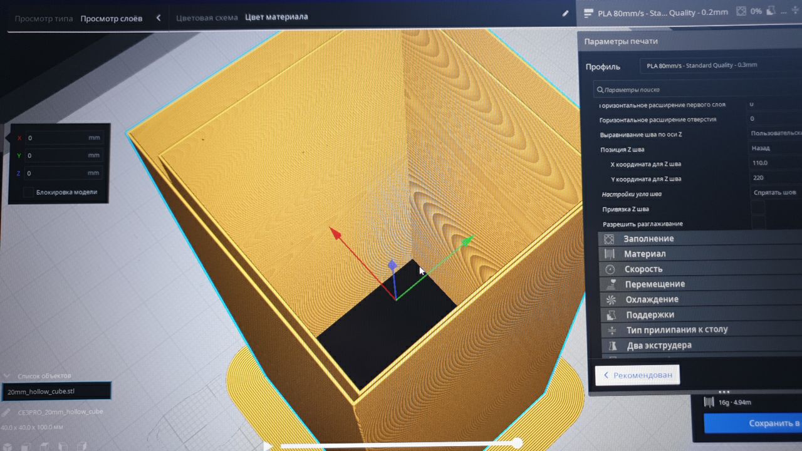Click the CE3PRO_20mm_hollow_cube job name
The height and width of the screenshot is (451, 802).
coord(60,412)
